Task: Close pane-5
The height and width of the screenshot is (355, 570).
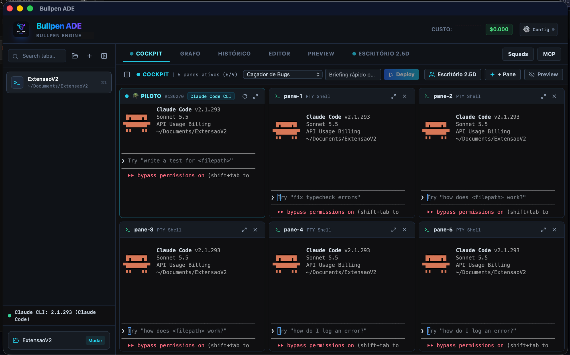Action: click(x=554, y=230)
